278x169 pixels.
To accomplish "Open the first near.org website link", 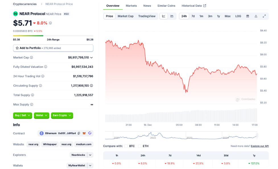I will click(x=33, y=144).
